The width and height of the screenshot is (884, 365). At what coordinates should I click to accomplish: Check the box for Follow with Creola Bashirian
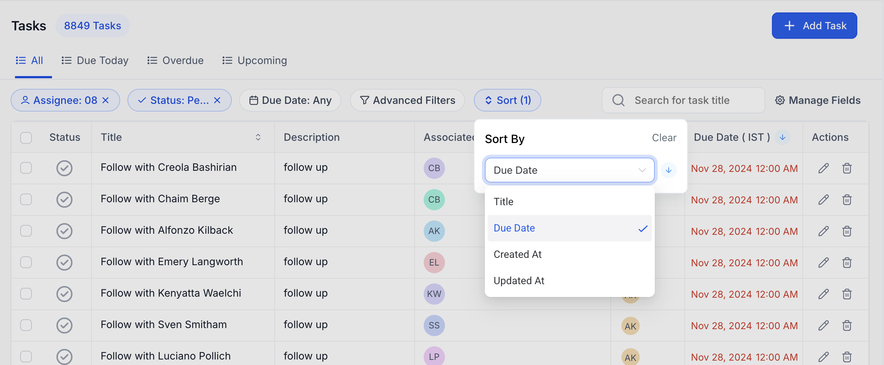[26, 168]
